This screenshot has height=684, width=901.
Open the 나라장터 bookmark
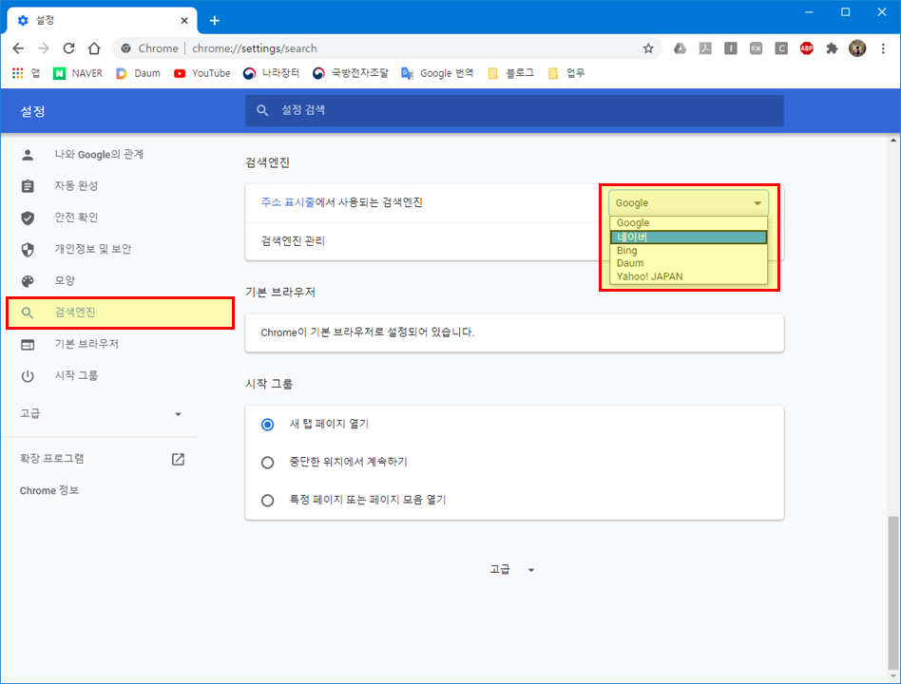tap(271, 73)
